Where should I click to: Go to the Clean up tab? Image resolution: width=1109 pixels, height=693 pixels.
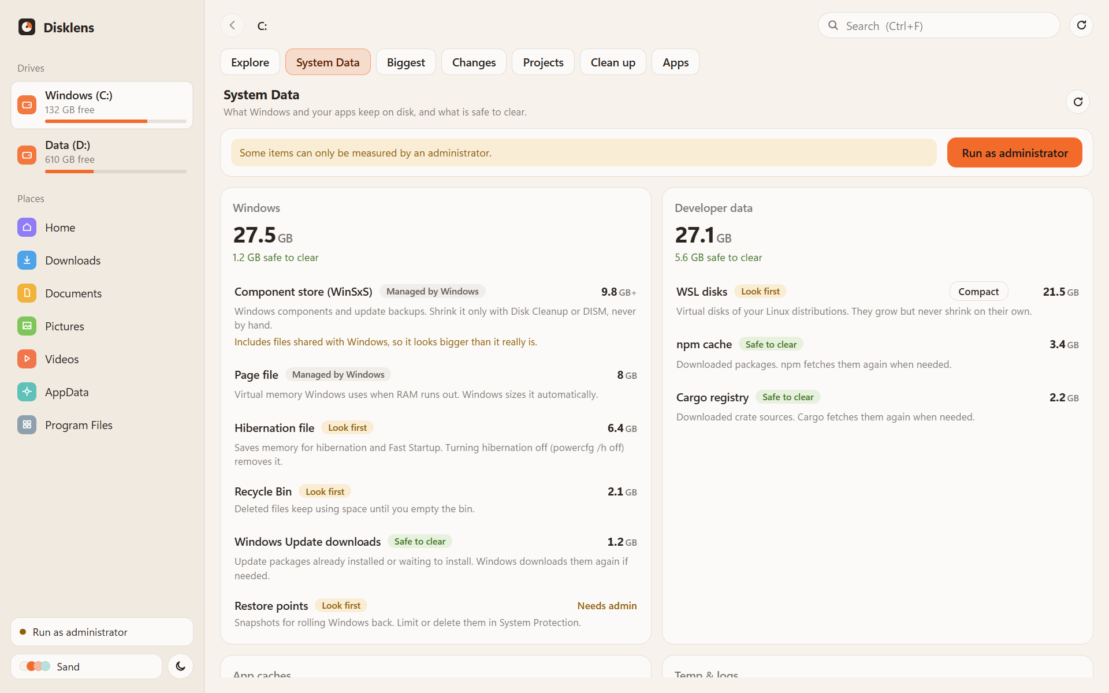pos(613,62)
